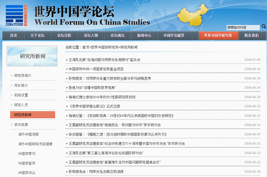Click the date 2016-07-05
Screen dimensions: 267x177
coord(252,60)
